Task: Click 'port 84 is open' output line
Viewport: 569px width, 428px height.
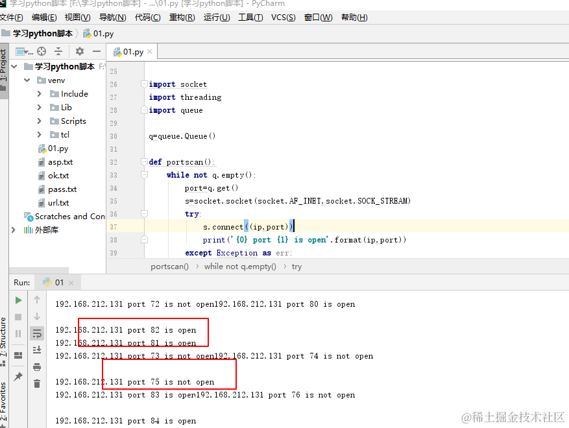Action: click(126, 421)
